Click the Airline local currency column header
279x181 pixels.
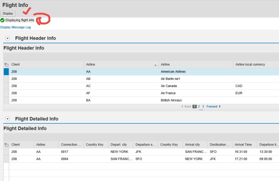coord(250,64)
